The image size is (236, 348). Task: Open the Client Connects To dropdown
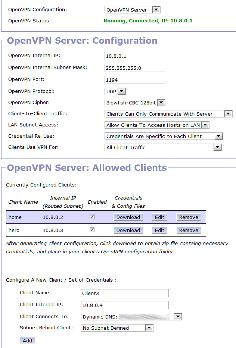coord(131,317)
